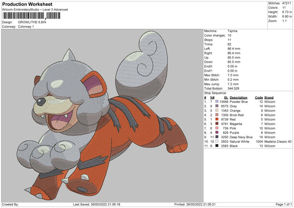
Task: Click the 'Stops:' label
Action: point(209,40)
